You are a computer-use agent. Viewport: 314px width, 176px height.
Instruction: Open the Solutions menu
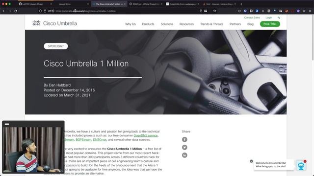click(167, 24)
